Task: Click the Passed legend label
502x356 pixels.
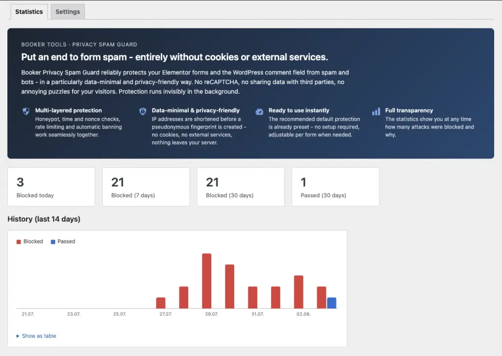Action: coord(66,242)
